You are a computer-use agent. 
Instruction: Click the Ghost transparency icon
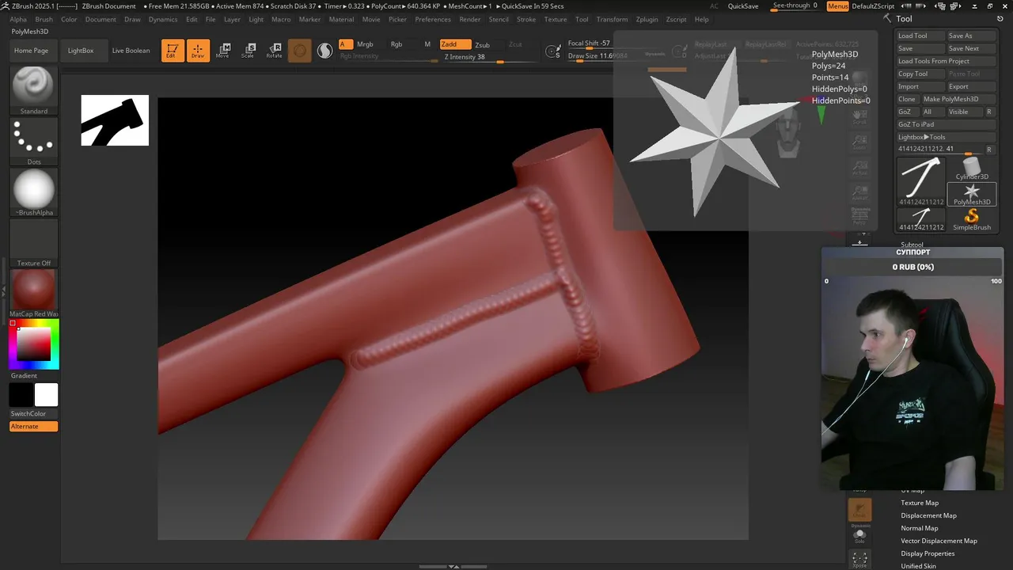859,510
